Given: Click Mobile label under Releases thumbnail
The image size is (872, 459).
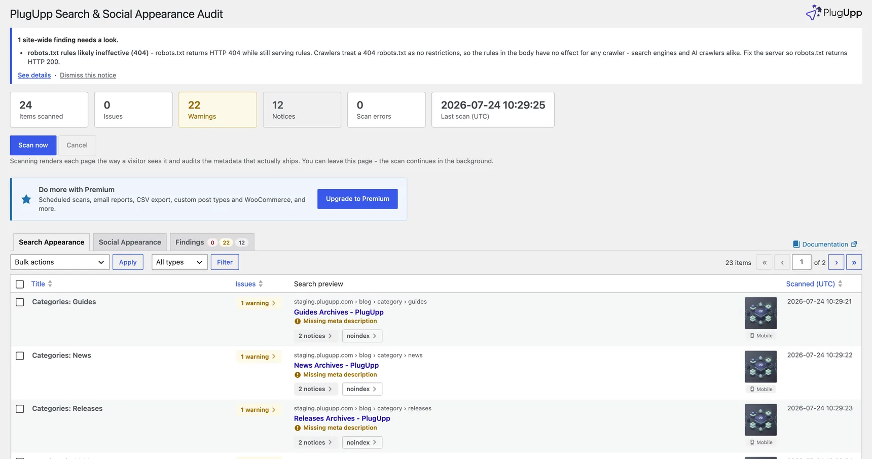Looking at the screenshot, I should coord(761,443).
